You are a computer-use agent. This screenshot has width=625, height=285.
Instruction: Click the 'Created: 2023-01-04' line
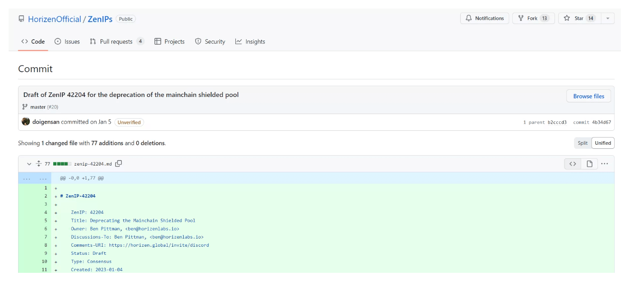(x=97, y=269)
